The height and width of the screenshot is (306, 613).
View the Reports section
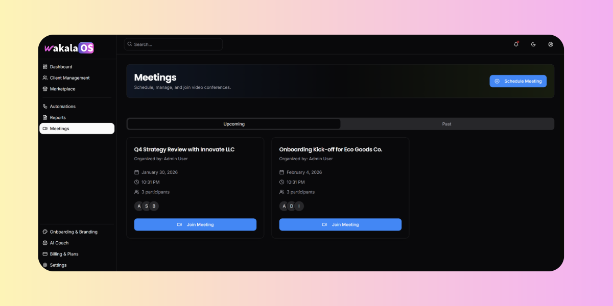coord(58,117)
